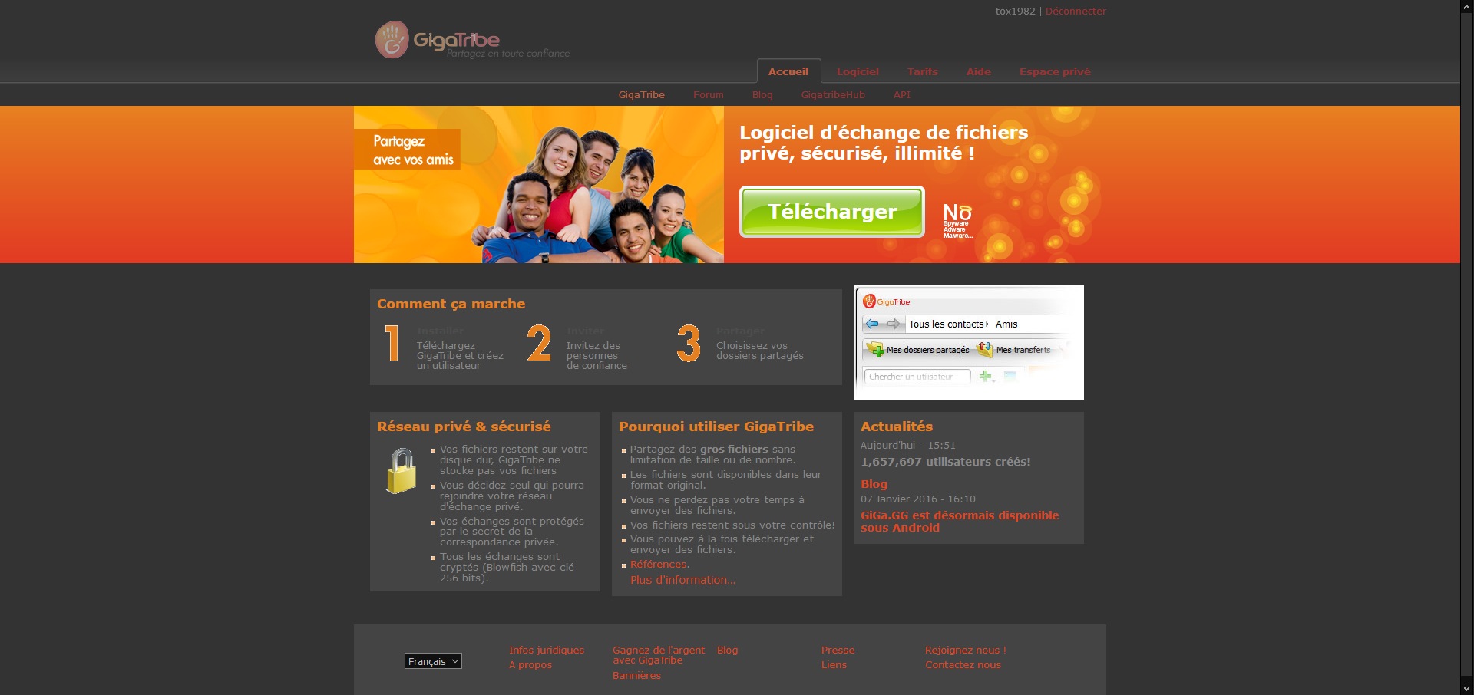The height and width of the screenshot is (695, 1474).
Task: Go to GigatribeHub in sub-navigation
Action: point(833,95)
